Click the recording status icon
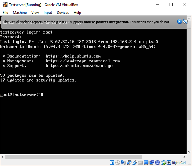The width and height of the screenshot is (192, 166). (152, 163)
